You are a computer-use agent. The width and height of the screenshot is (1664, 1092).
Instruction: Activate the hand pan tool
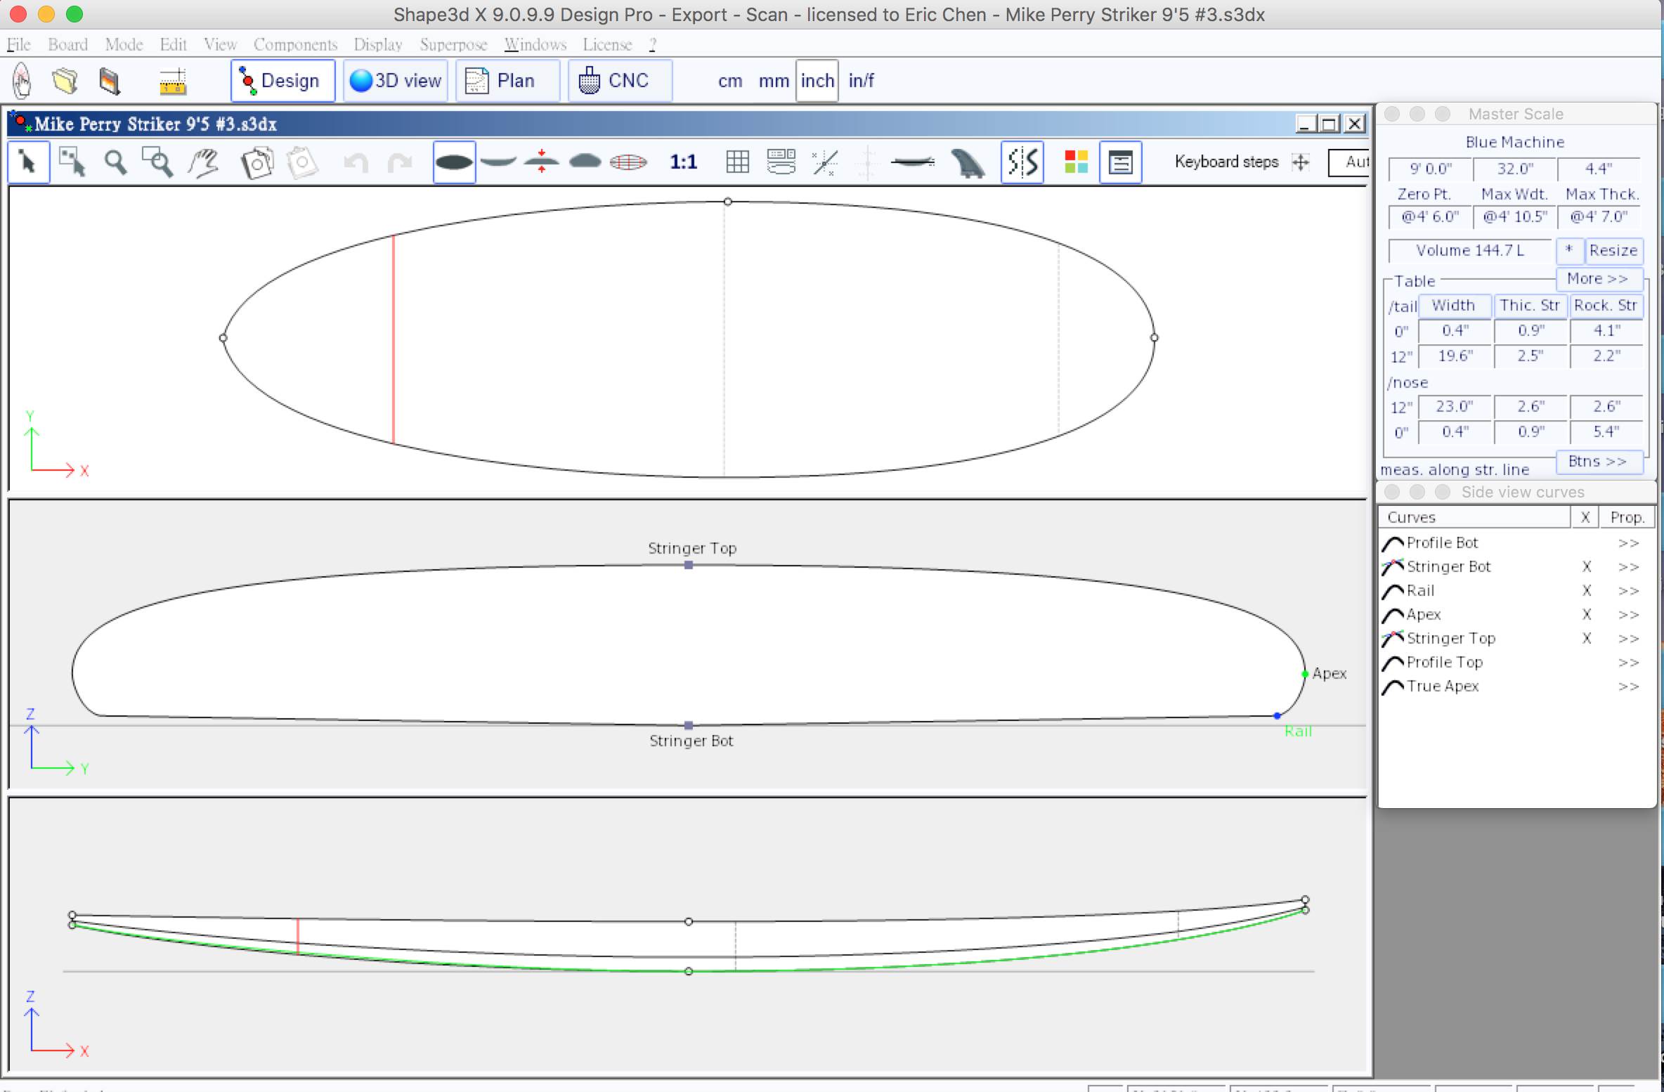point(204,162)
